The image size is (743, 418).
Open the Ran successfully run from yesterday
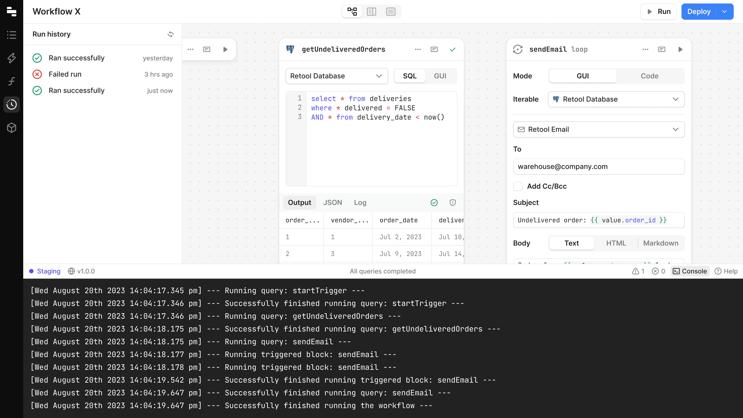coord(102,58)
